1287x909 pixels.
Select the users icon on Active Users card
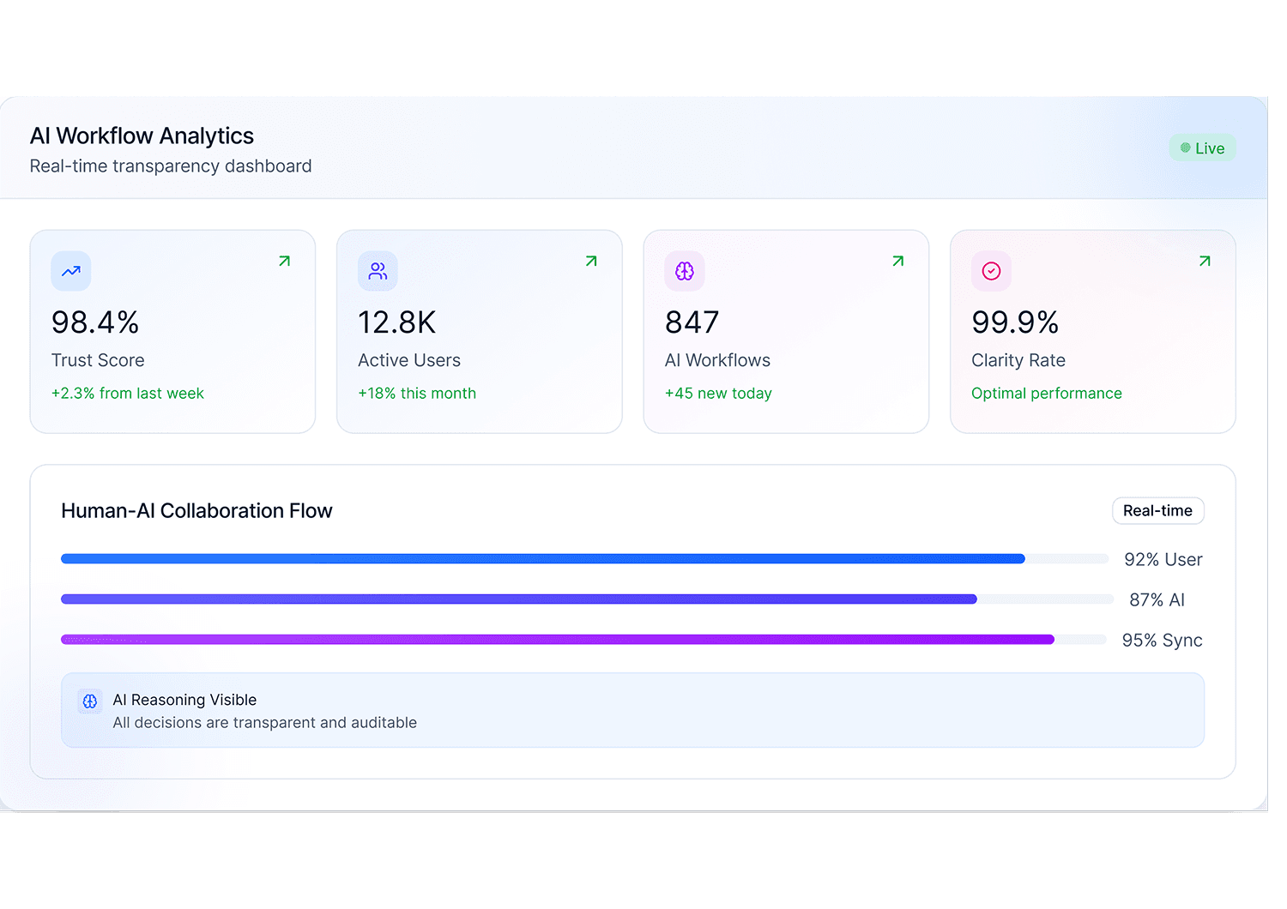pyautogui.click(x=378, y=271)
